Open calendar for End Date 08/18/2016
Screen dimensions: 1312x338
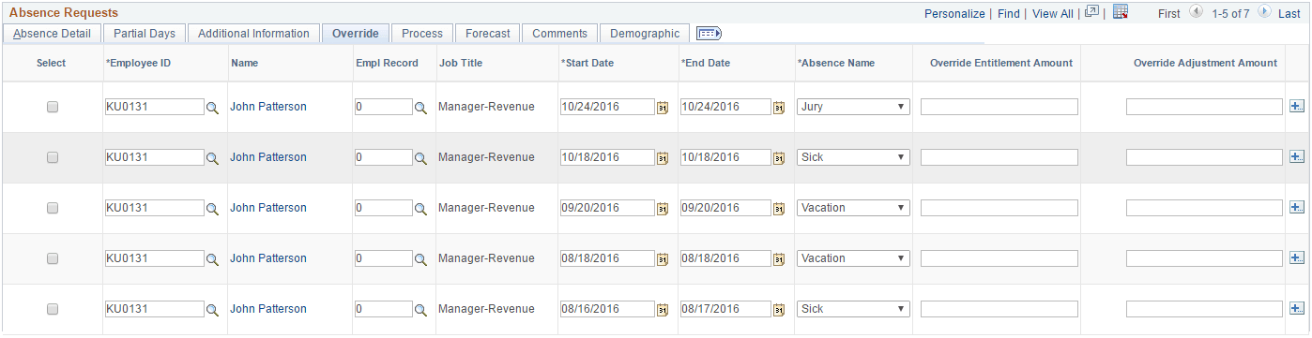pos(779,259)
